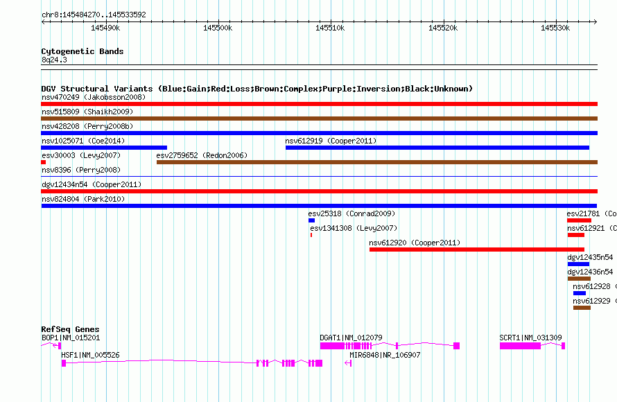Open the esv30003 (Levy2007) label
617x402 pixels.
(81, 155)
